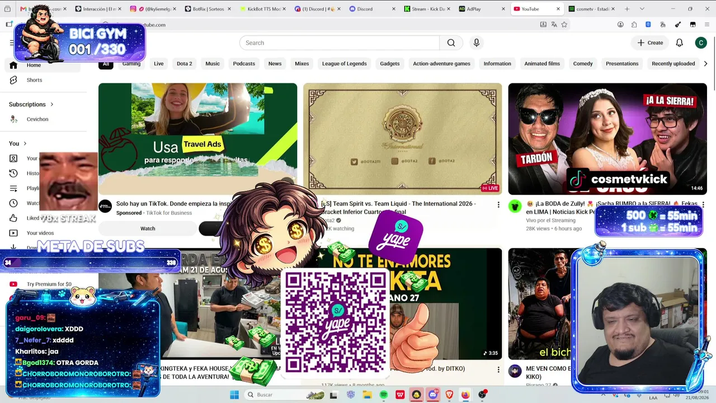Expand the You section
This screenshot has width=716, height=403.
(x=18, y=144)
